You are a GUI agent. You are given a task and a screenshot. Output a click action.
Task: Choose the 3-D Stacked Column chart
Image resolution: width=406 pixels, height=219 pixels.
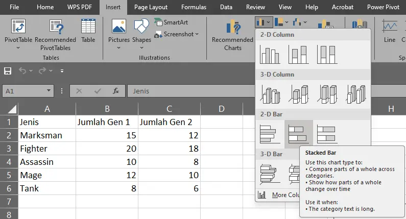(x=298, y=94)
